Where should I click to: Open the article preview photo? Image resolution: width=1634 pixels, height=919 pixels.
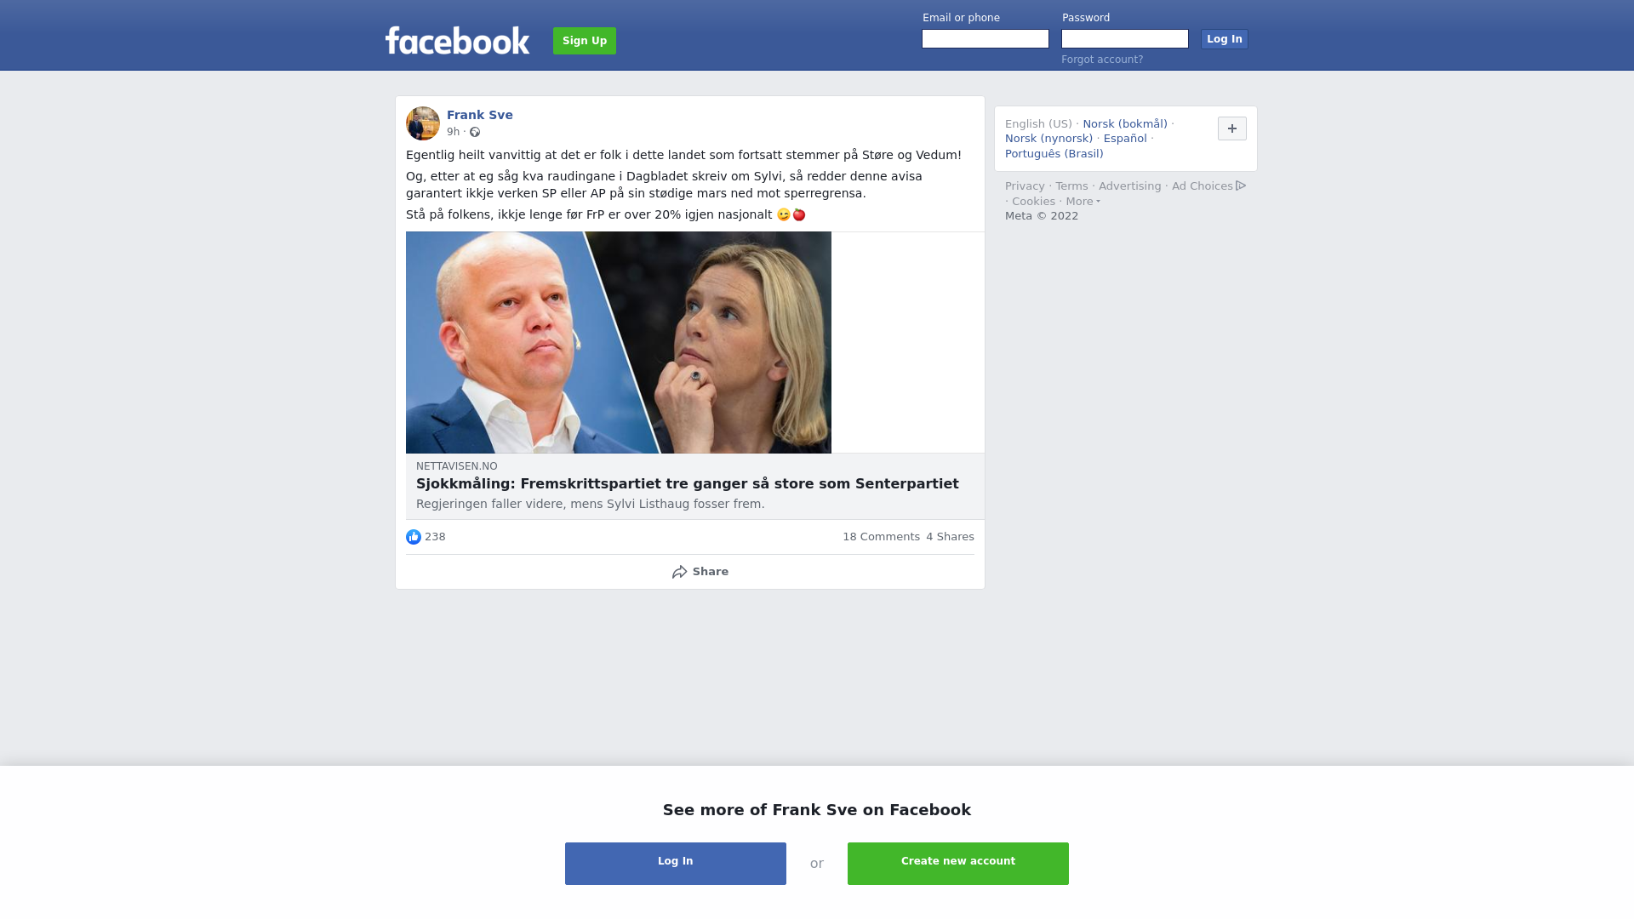[x=619, y=342]
